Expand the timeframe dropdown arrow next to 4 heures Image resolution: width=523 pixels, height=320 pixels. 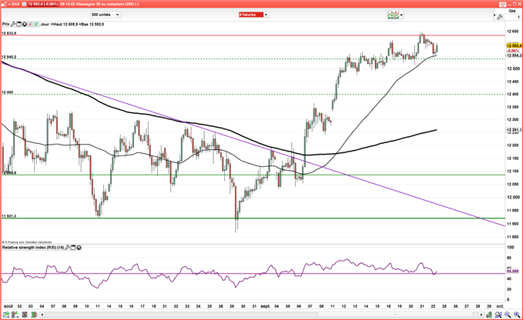click(267, 15)
